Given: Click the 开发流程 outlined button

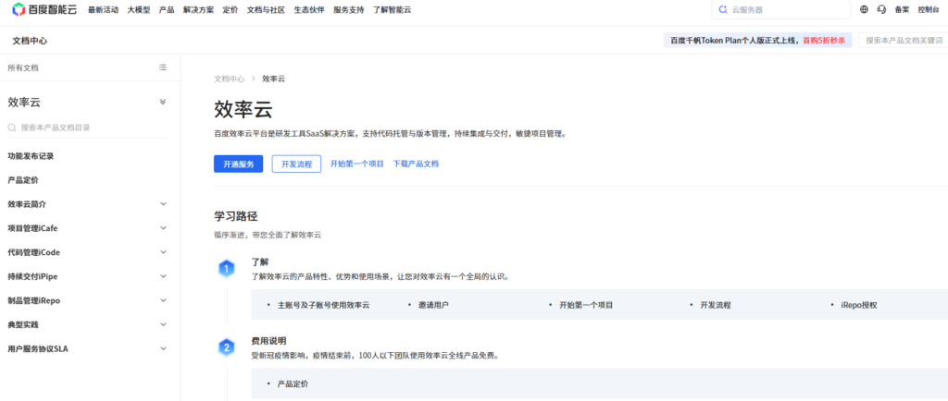Looking at the screenshot, I should [296, 164].
